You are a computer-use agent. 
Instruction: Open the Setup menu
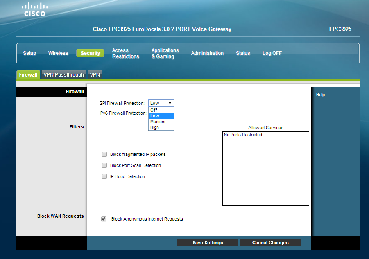click(x=29, y=53)
